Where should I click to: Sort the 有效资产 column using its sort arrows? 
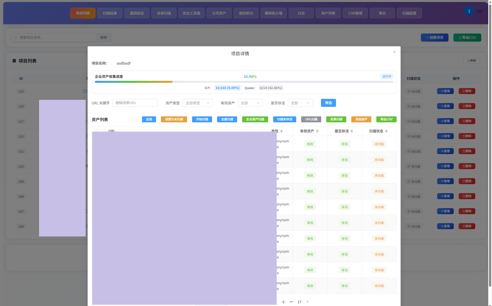[317, 131]
